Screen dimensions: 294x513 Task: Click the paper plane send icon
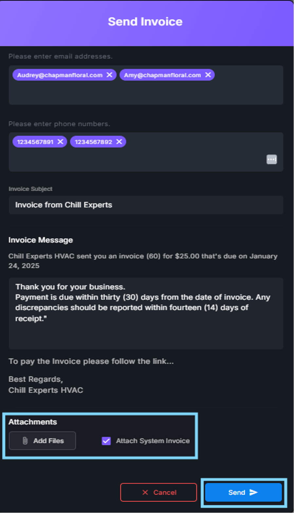[x=253, y=492]
